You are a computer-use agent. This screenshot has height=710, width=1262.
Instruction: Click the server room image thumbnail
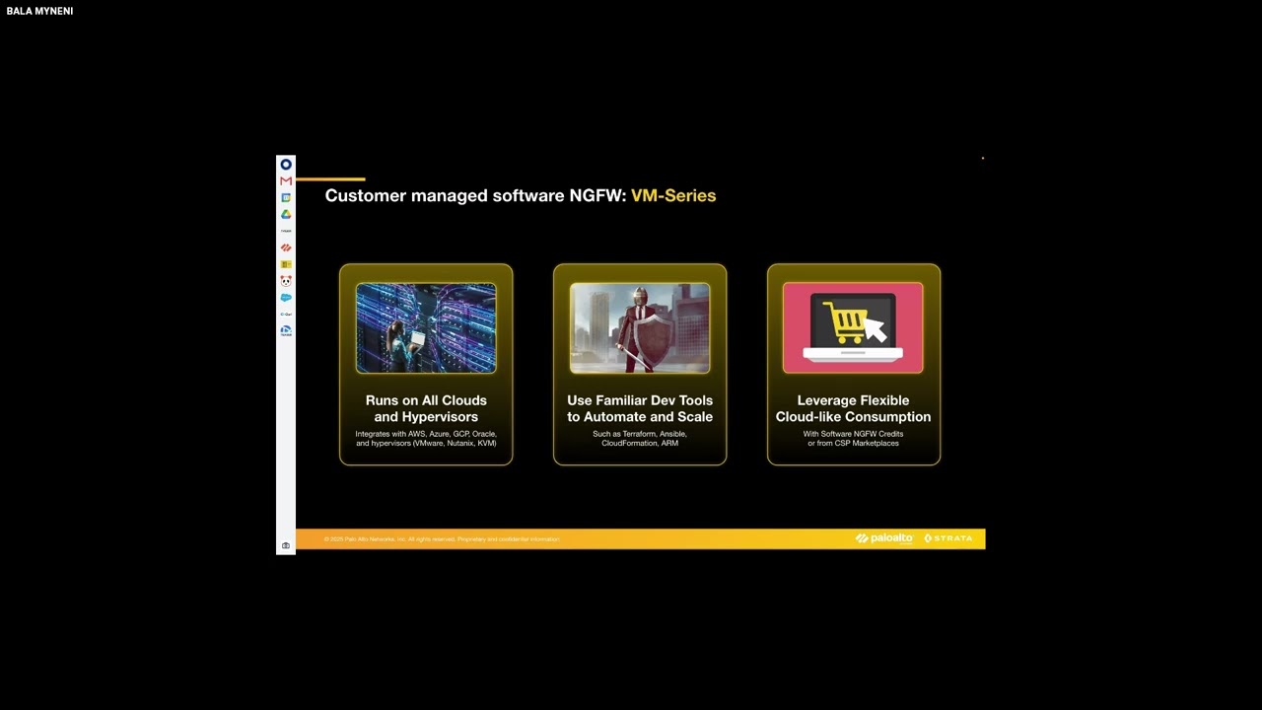click(x=426, y=328)
